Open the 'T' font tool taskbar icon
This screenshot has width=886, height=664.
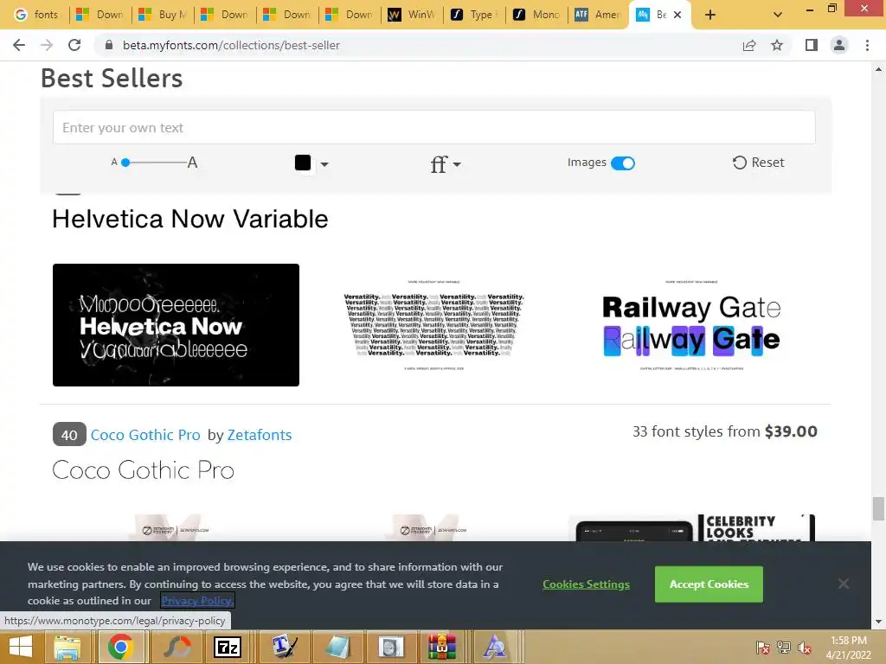(x=284, y=647)
